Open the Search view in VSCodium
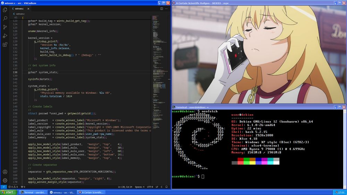This screenshot has width=347, height=195. coord(5,18)
